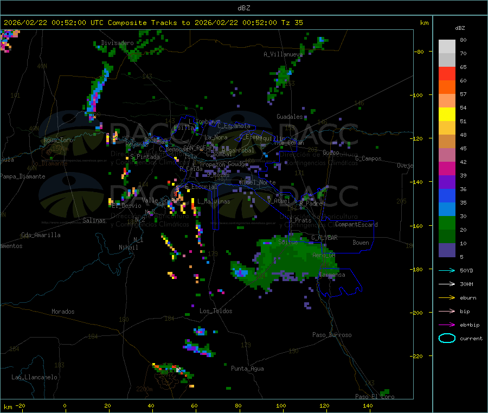Click the 'Pampa_Diamante' place label
This screenshot has width=488, height=413.
pyautogui.click(x=22, y=176)
